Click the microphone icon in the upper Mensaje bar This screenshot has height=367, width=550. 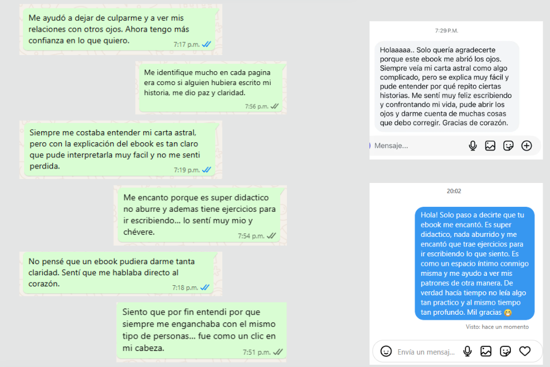[473, 146]
